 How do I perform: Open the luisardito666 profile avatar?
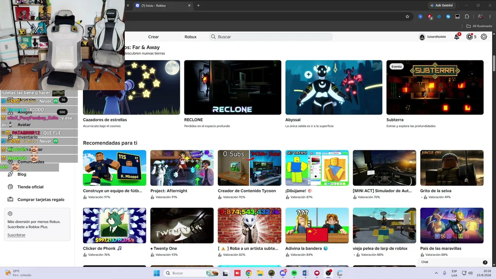422,37
